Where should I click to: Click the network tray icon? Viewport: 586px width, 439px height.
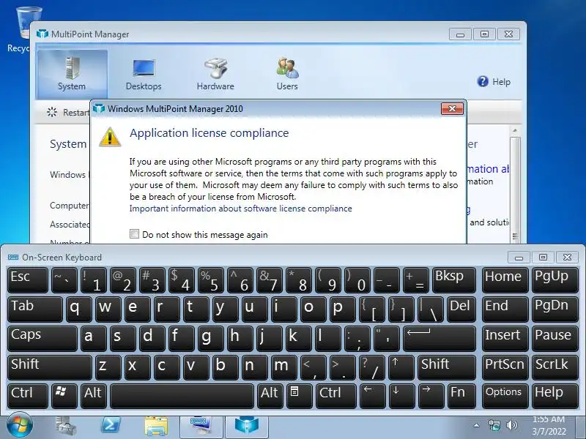(x=494, y=425)
